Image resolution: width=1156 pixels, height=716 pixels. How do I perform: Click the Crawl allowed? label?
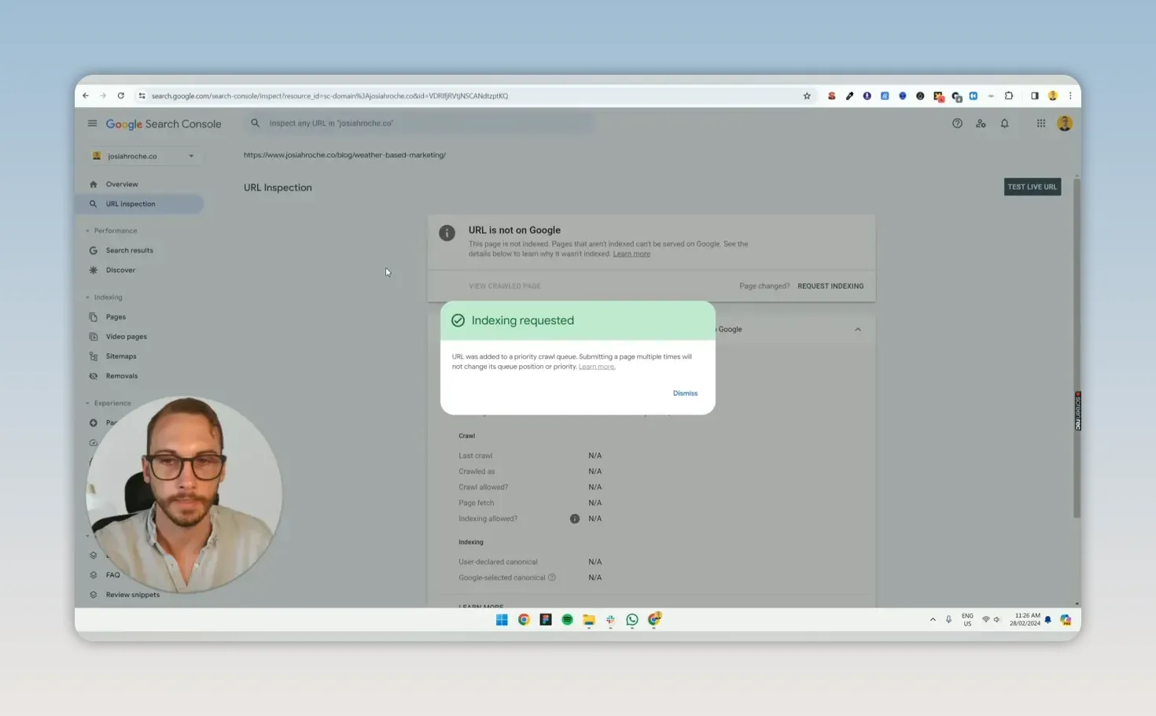[483, 487]
